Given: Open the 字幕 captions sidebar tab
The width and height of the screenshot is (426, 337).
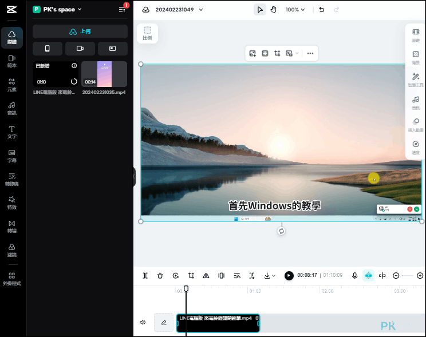Looking at the screenshot, I should 11,156.
